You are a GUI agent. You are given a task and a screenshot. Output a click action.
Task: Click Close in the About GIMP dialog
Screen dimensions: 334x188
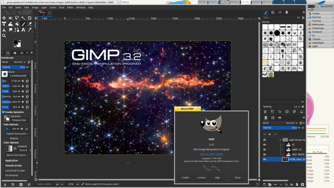(x=237, y=178)
